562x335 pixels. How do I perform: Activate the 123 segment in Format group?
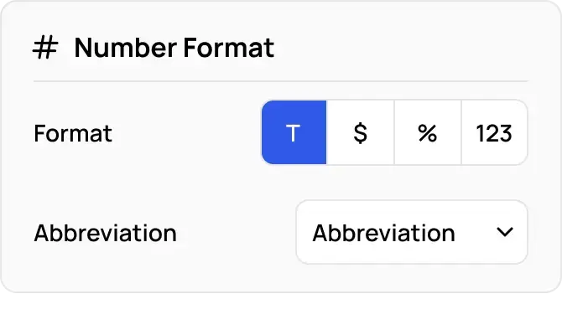point(494,133)
